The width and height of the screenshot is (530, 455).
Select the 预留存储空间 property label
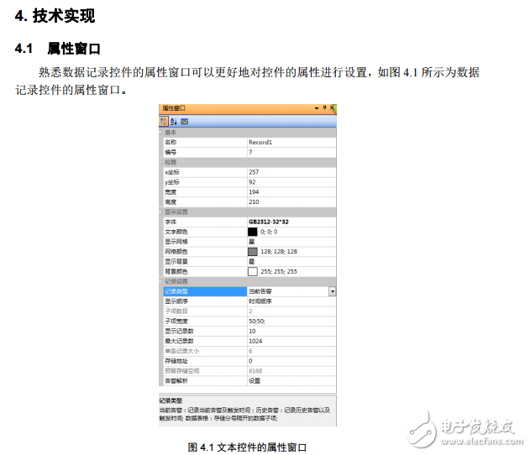(x=182, y=371)
